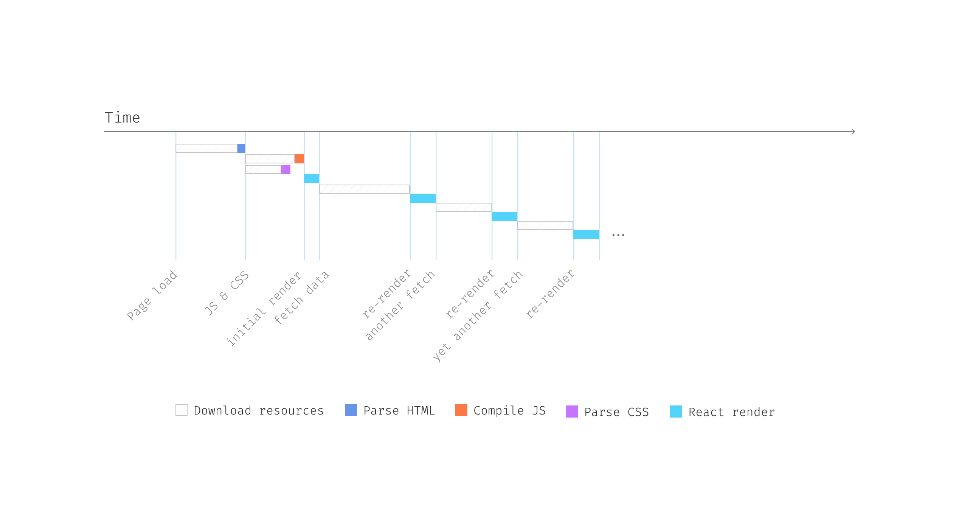Click the "JS & CSS" axis label
The height and width of the screenshot is (528, 959).
coord(227,293)
